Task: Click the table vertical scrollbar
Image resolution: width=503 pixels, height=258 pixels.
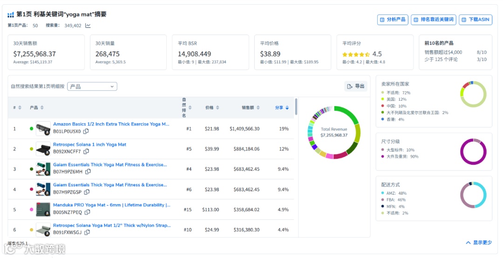Action: tap(296, 107)
